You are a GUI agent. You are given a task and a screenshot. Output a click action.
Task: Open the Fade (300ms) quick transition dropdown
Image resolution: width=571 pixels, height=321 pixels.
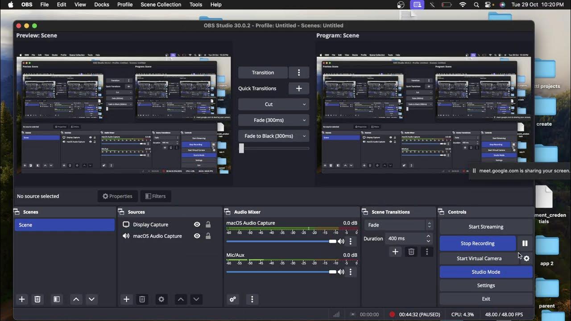[x=273, y=120]
